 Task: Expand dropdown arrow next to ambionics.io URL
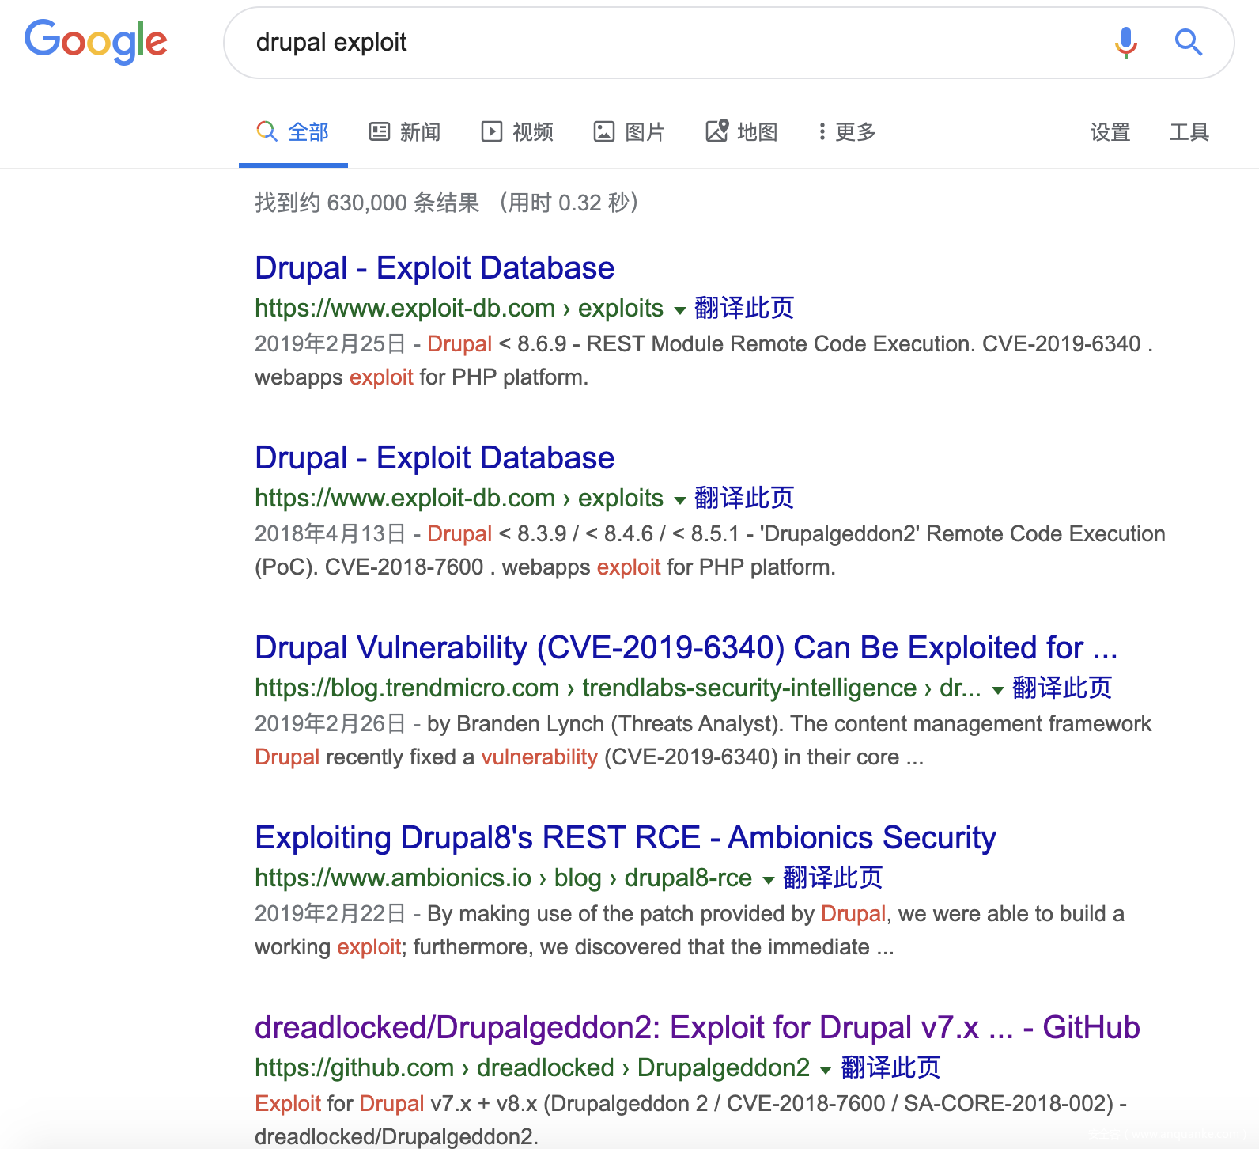[x=768, y=880]
